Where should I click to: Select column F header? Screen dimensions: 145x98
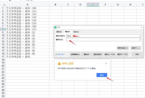pyautogui.click(x=105, y=5)
